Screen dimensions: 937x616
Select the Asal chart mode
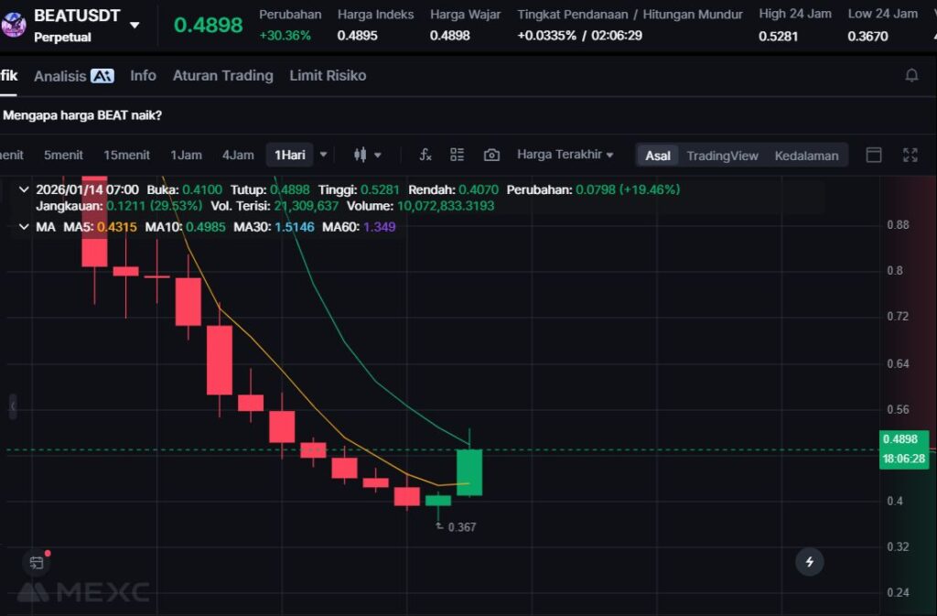[x=658, y=156]
